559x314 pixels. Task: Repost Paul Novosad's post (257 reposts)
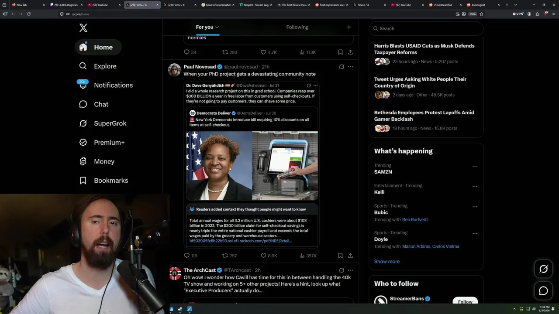click(229, 256)
